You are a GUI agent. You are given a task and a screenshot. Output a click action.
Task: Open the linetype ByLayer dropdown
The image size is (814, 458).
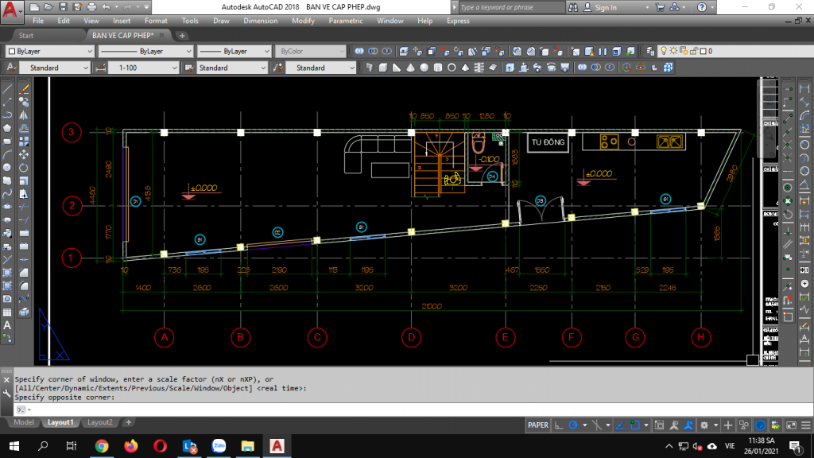point(145,51)
